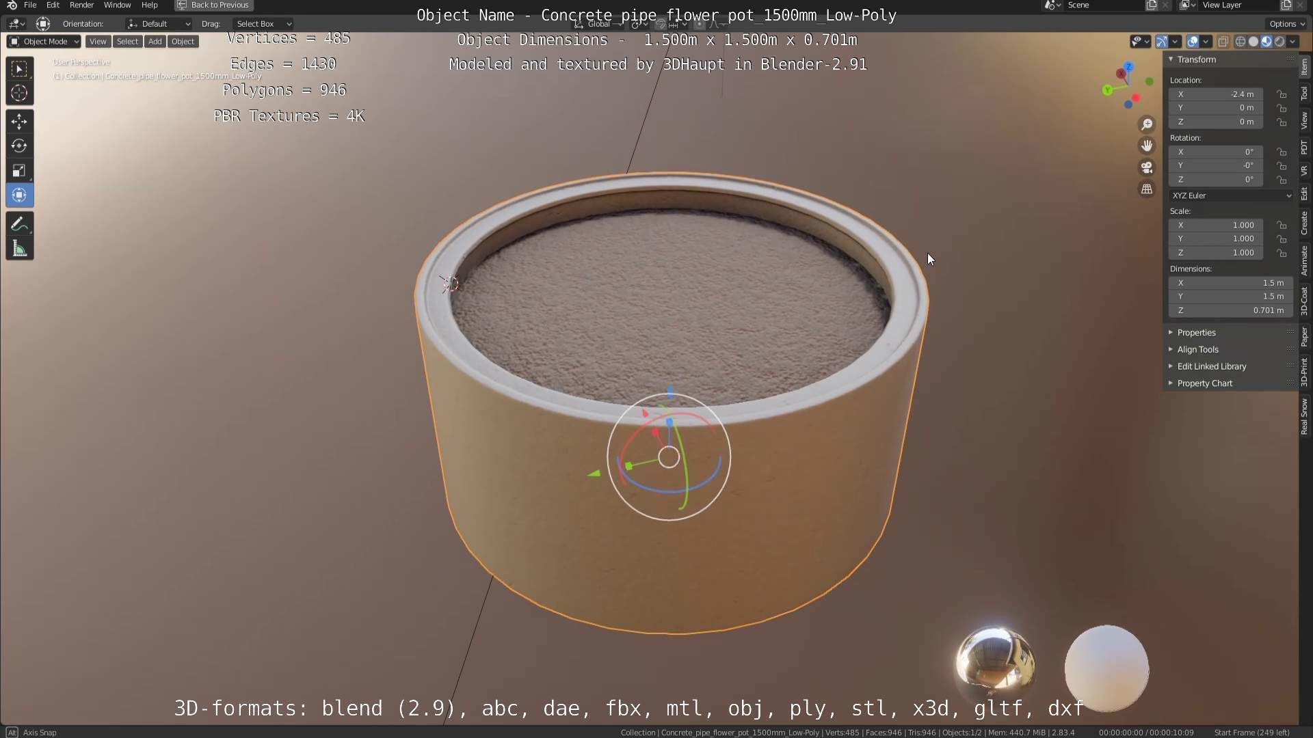This screenshot has height=738, width=1313.
Task: Click the zoom view magnifier icon
Action: (1147, 124)
